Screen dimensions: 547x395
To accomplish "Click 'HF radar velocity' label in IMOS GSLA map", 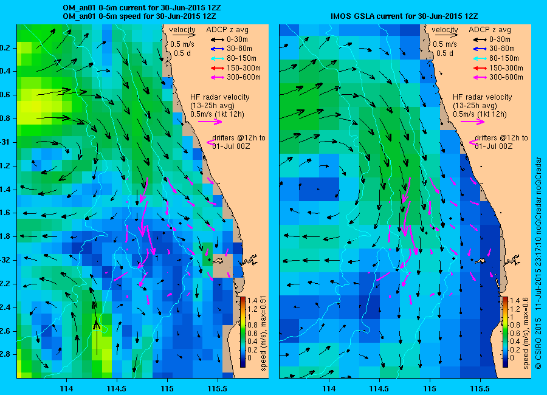I will 483,97.
